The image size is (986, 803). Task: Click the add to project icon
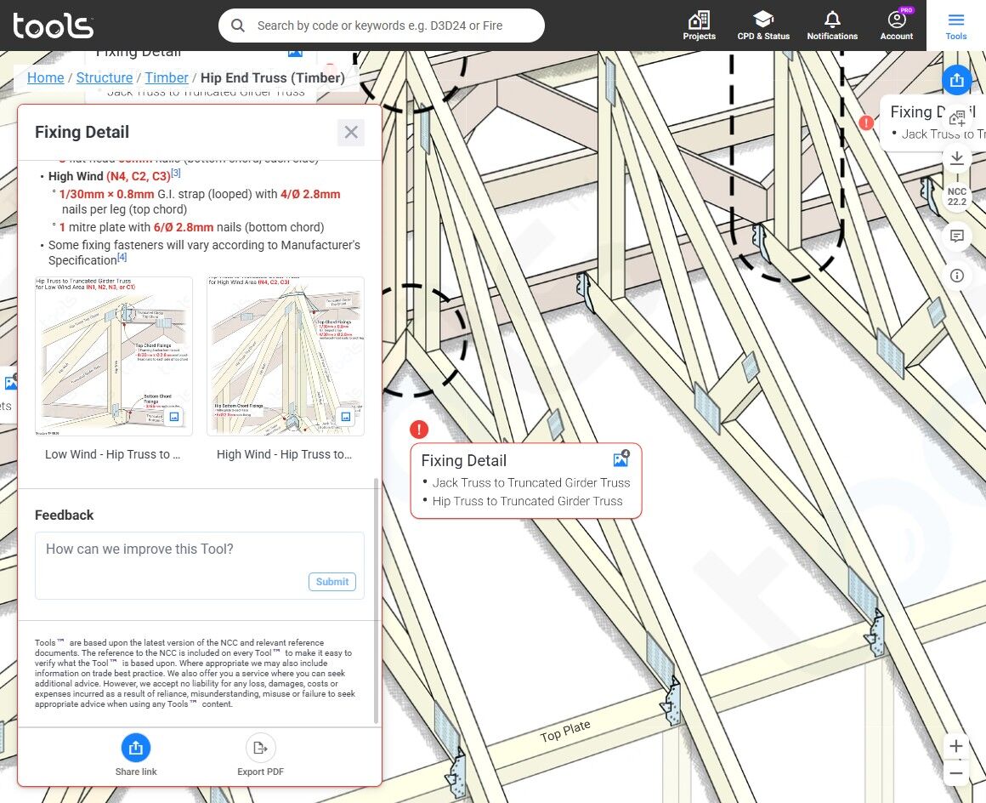click(x=956, y=118)
